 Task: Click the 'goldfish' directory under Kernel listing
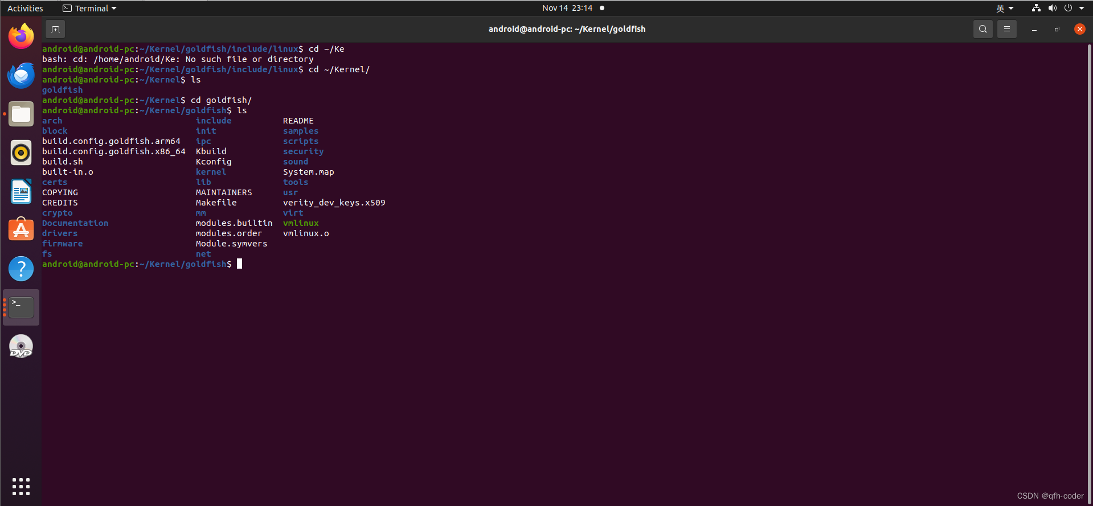coord(63,90)
